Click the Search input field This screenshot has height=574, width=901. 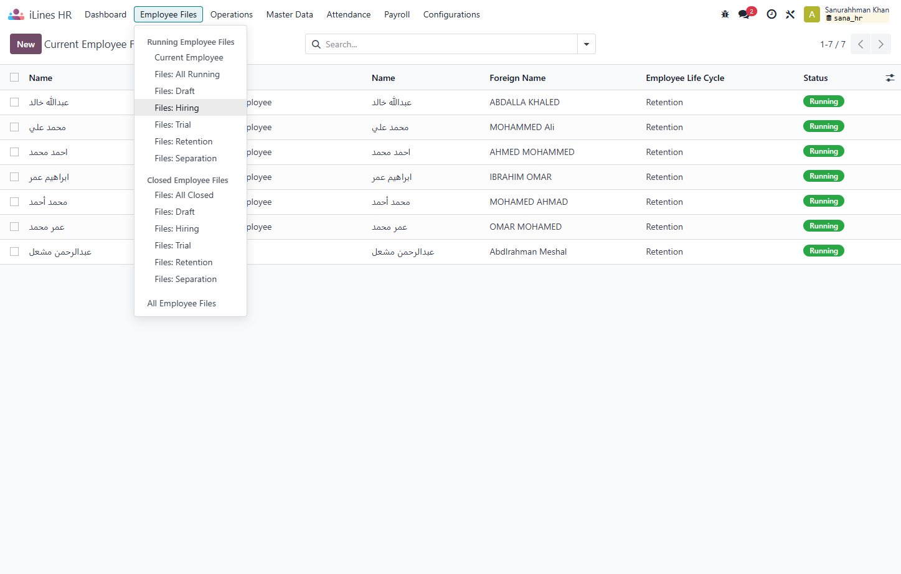[450, 44]
